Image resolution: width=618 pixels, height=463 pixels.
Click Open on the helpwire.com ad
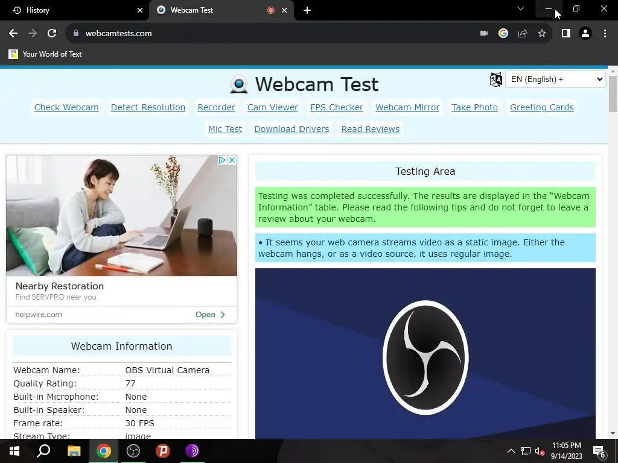click(211, 315)
